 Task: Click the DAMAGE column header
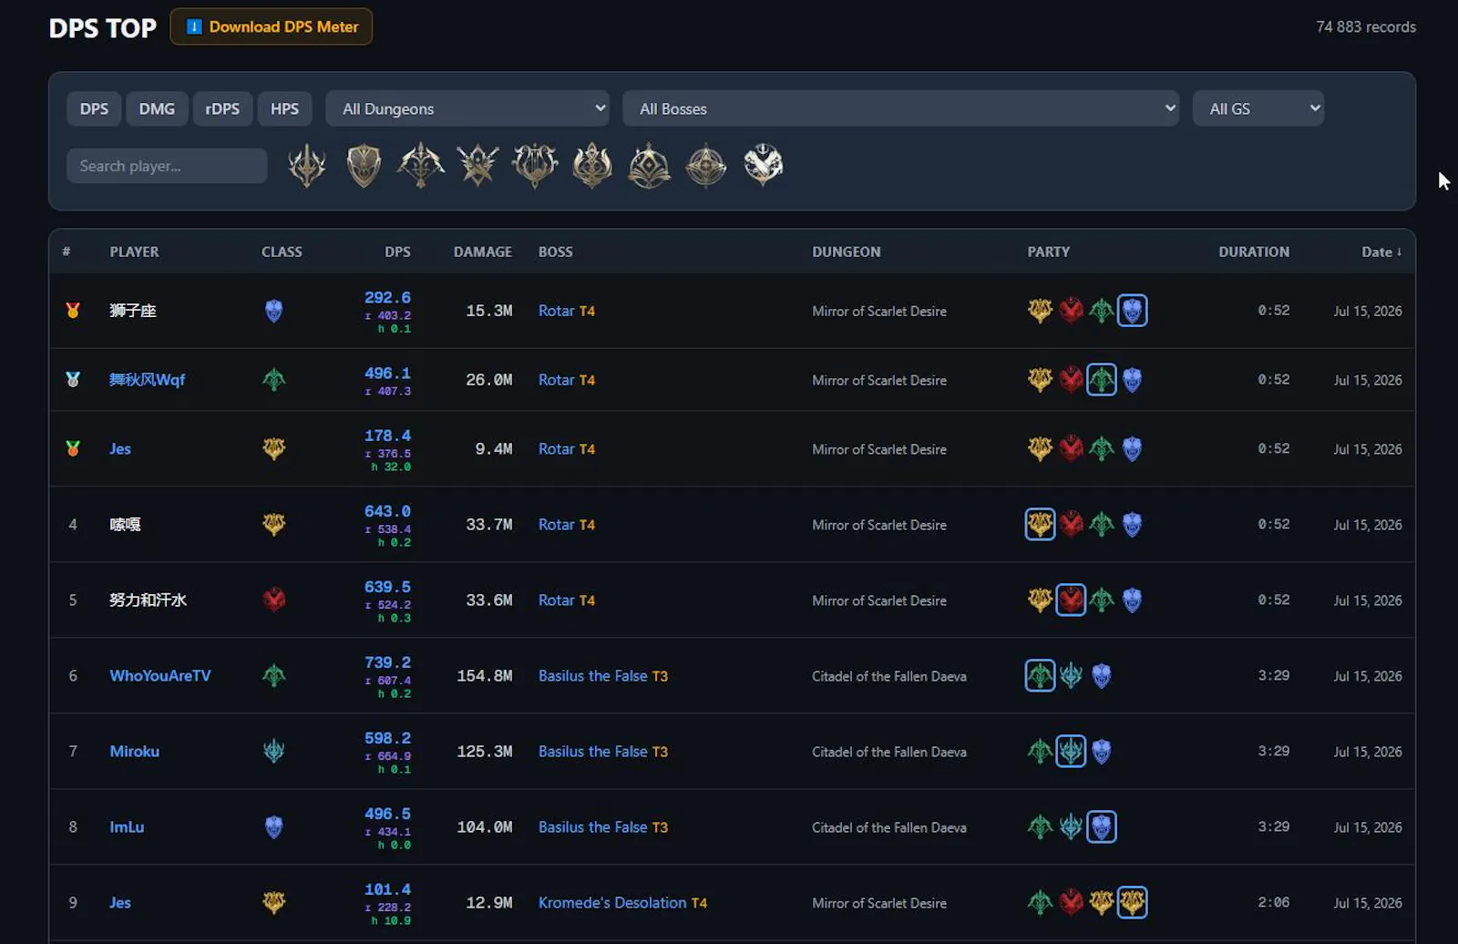click(x=483, y=251)
